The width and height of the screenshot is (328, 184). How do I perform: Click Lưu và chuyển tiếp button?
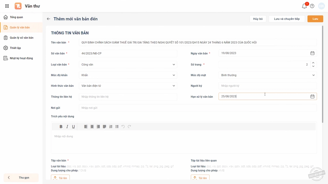click(287, 19)
